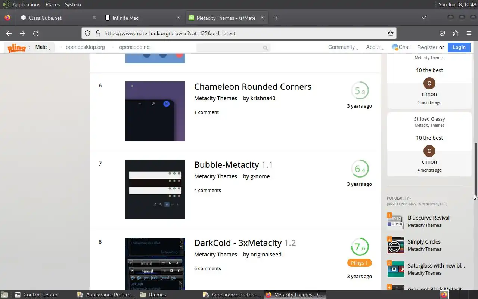Click cimon's avatar under Striped Glassy
Screen dimensions: 478x299
coord(429,151)
